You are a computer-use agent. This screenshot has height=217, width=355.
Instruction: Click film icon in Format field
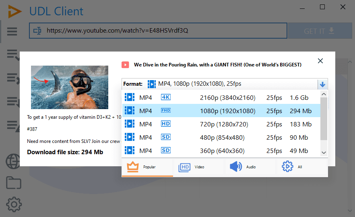pos(152,84)
